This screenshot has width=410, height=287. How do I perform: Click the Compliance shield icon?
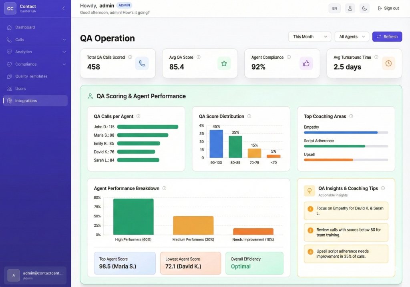9,64
